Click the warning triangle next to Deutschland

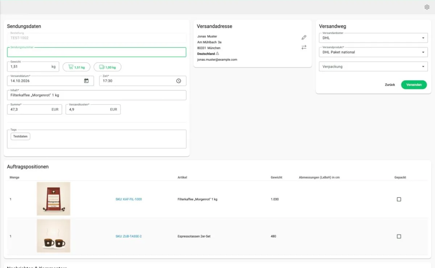217,54
